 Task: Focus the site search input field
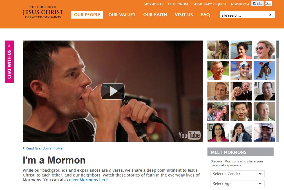click(x=244, y=15)
